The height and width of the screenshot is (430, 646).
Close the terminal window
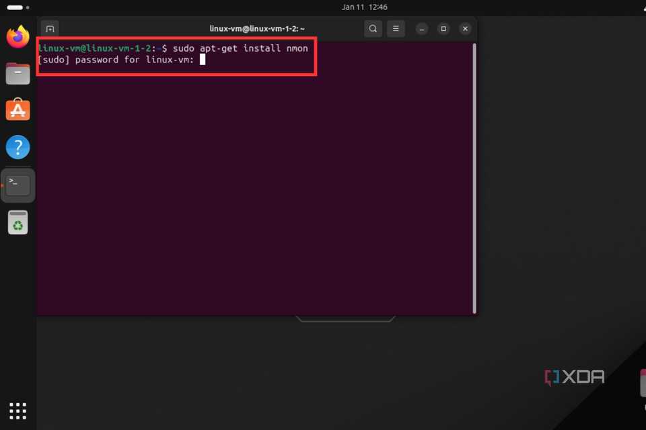coord(465,29)
